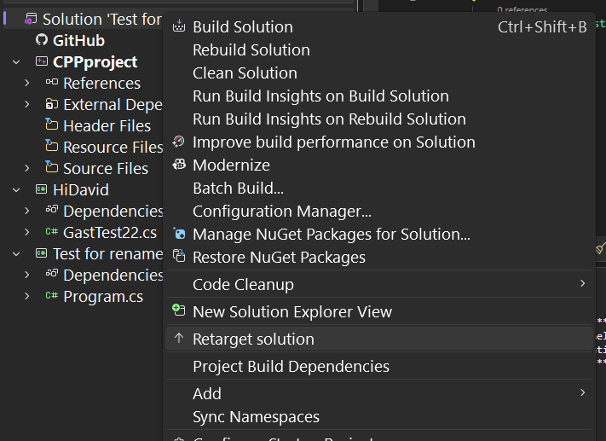Open Batch Build dialog

pos(378,188)
